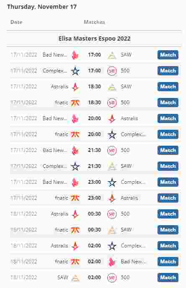The image size is (186, 288).
Task: Click Complexity logo in 23:00 match against Bad News
Action: tap(112, 182)
